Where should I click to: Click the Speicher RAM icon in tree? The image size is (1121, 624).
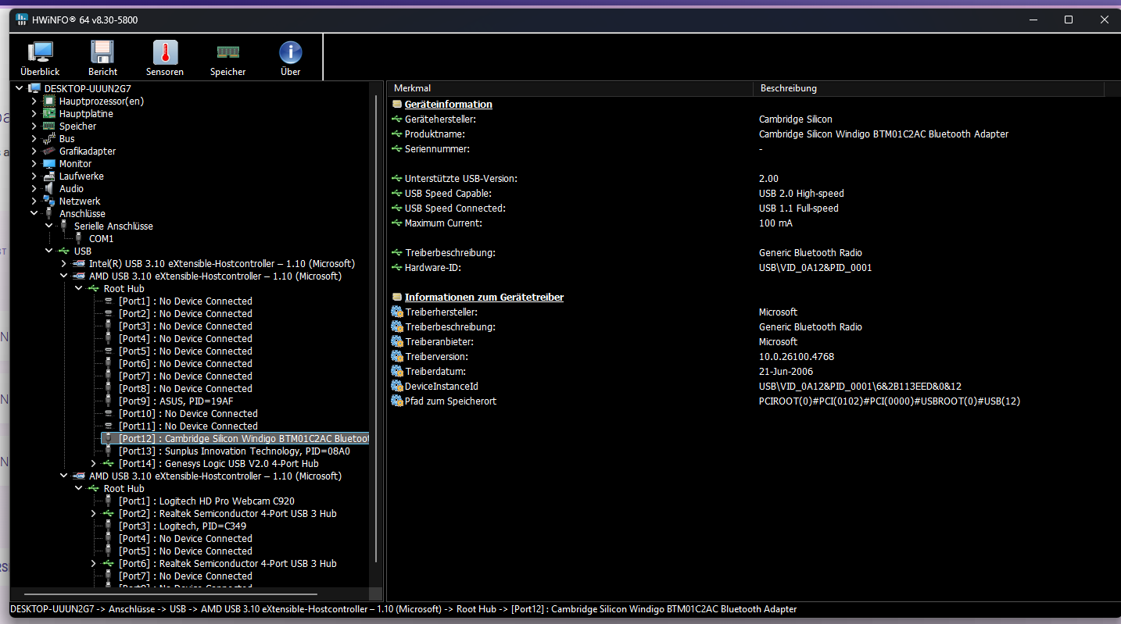click(x=49, y=126)
